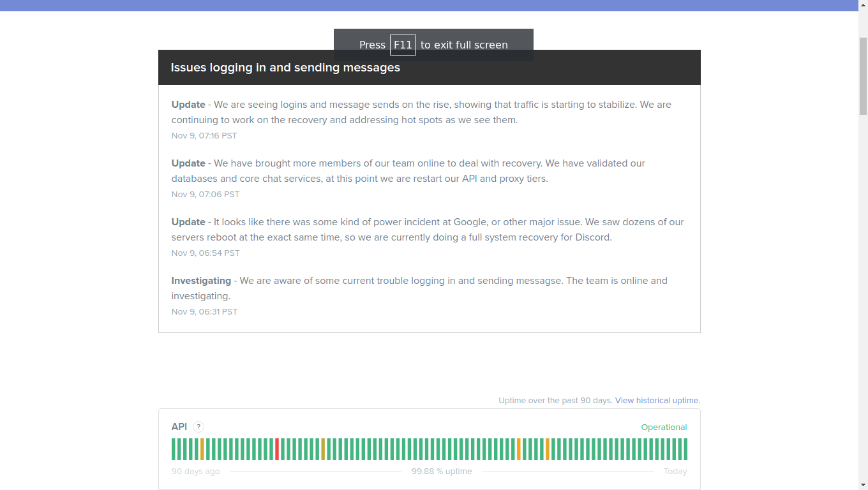Click the update mentioning traffic starting to stabilize

421,112
